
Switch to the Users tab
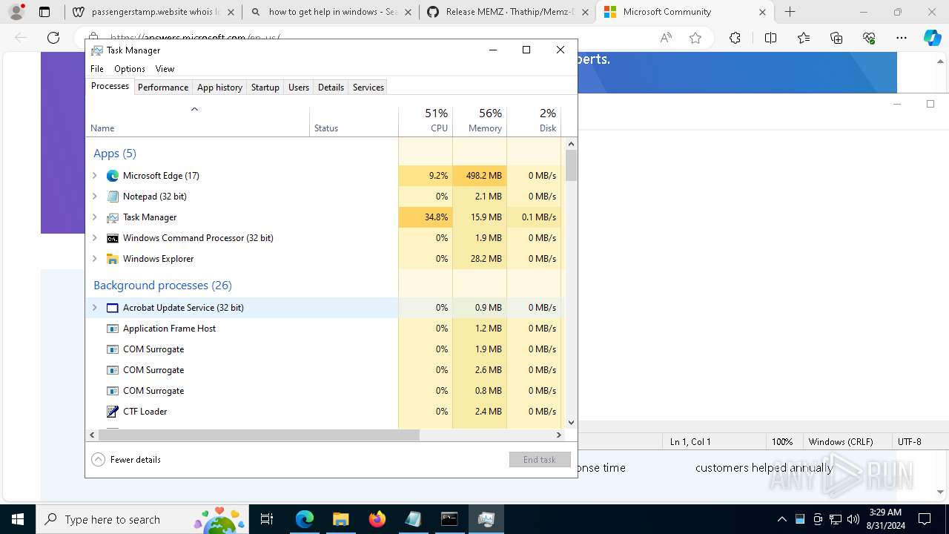pyautogui.click(x=299, y=88)
